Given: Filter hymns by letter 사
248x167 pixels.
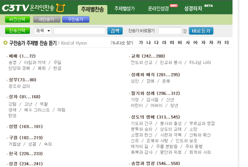Looking at the screenshot, I should [188, 43].
